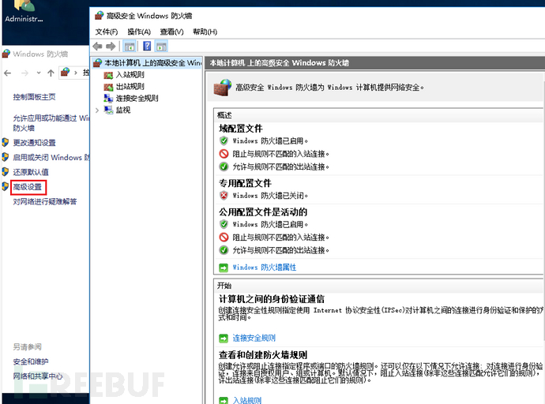Click the 出站规则 tree icon
545x404 pixels.
pos(108,87)
